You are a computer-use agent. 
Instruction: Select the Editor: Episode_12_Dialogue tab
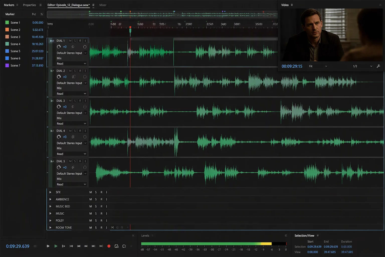[x=68, y=5]
